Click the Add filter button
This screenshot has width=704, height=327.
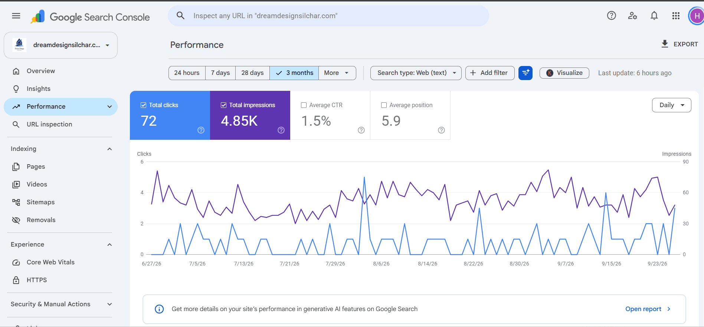click(x=490, y=73)
